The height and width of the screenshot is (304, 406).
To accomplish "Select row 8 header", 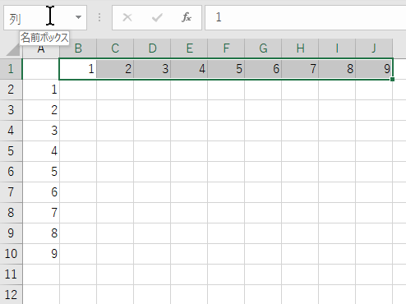I will (x=11, y=213).
